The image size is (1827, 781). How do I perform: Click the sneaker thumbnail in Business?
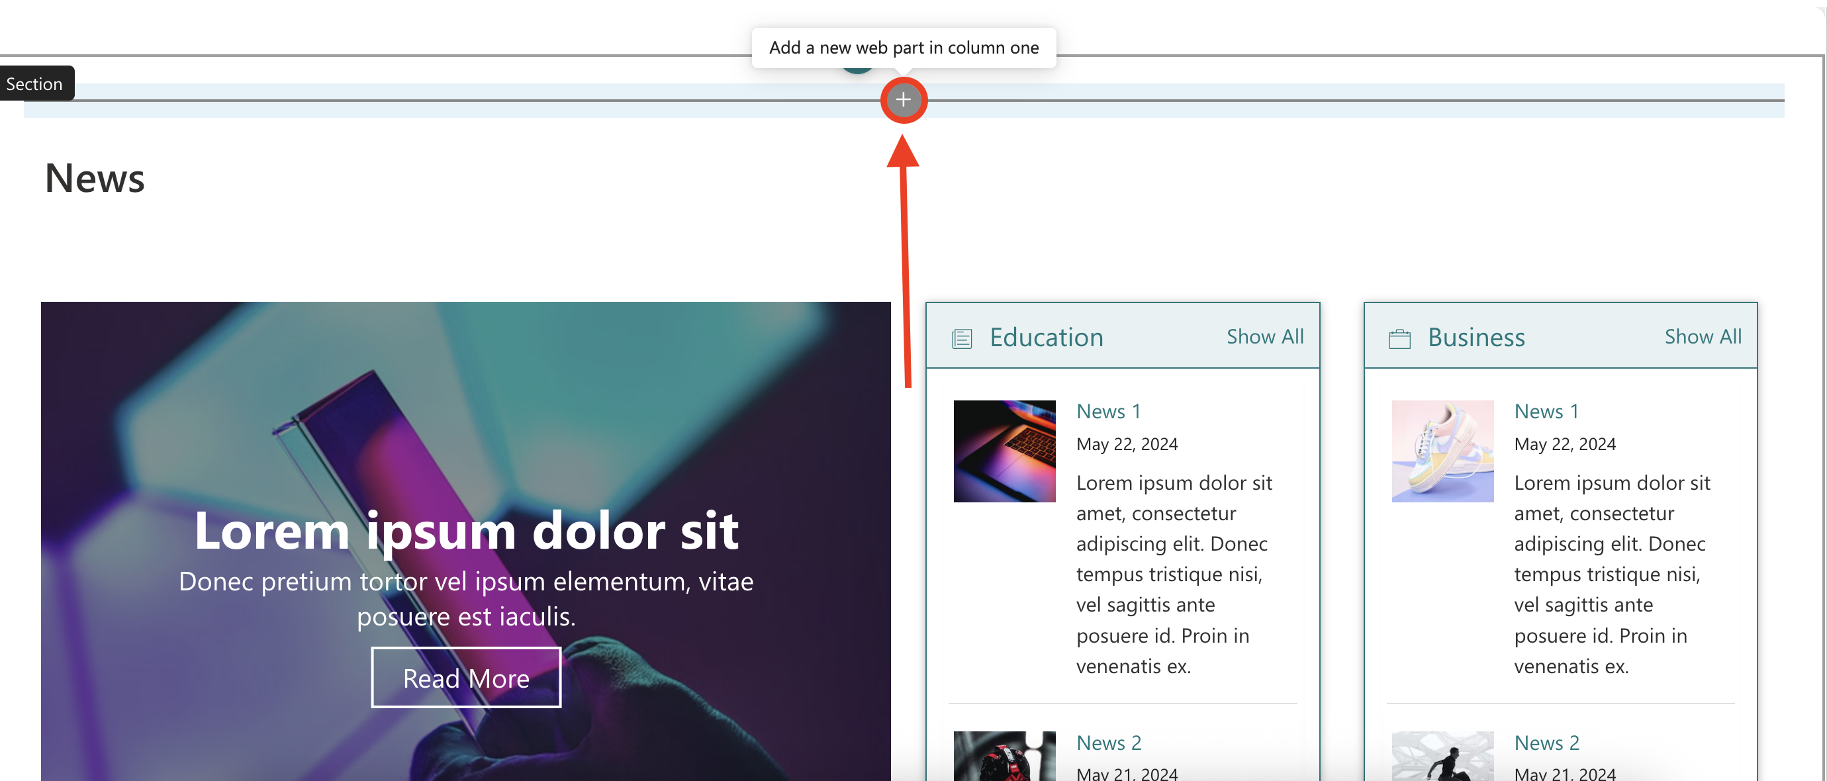click(x=1442, y=451)
